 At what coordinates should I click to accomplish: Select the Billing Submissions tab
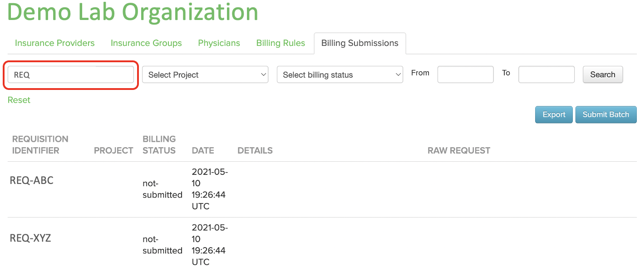tap(360, 43)
